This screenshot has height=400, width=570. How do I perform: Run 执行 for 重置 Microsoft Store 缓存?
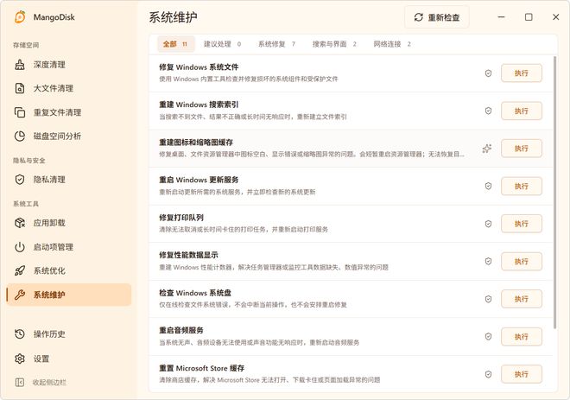522,374
